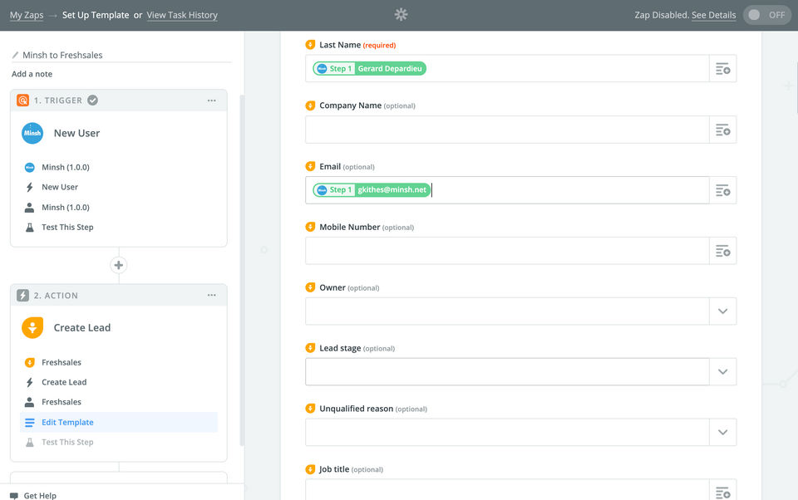Click the Freshsales Create Lead app icon
This screenshot has width=798, height=500.
(x=32, y=328)
